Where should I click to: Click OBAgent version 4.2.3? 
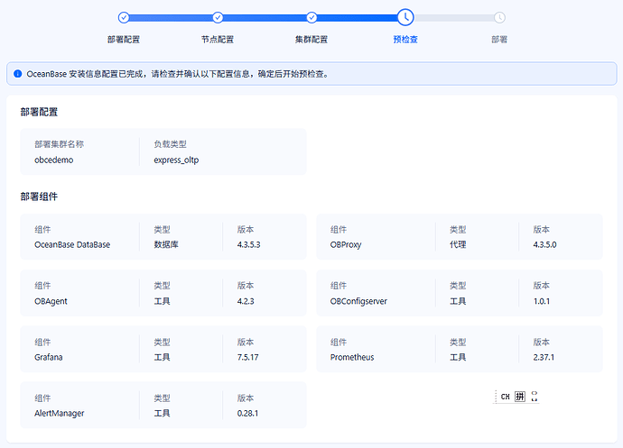(246, 301)
